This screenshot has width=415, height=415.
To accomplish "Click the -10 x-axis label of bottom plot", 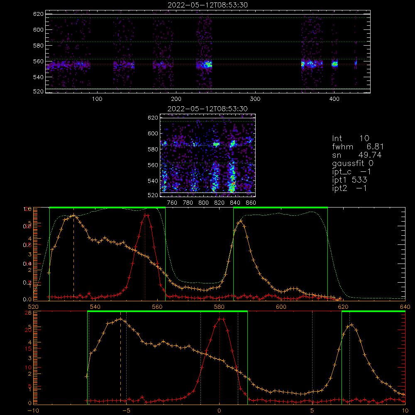I will (x=33, y=410).
